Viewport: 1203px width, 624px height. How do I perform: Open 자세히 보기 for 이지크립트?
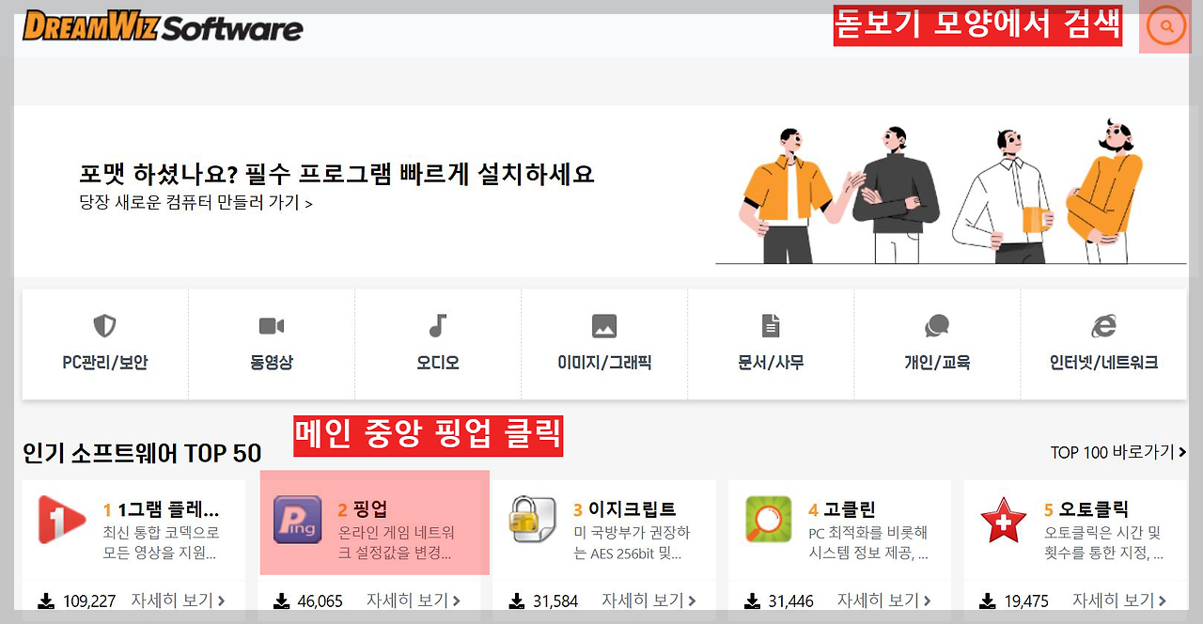[648, 601]
